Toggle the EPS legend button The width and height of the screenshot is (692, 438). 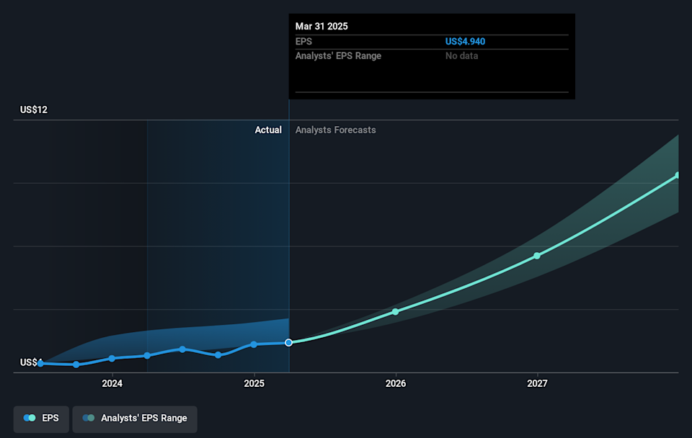pyautogui.click(x=41, y=419)
